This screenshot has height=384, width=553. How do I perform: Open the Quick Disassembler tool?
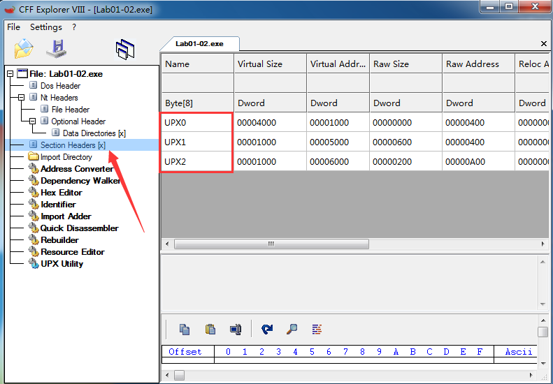tap(80, 228)
